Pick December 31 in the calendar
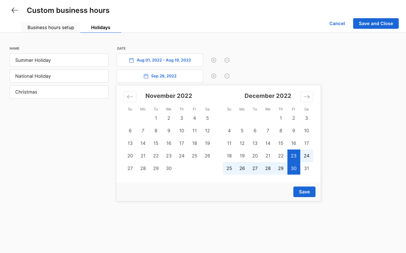406x253 pixels. 307,168
